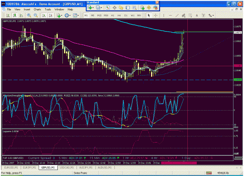Select the H4 timeframe button
Image resolution: width=244 pixels, height=176 pixels.
click(x=119, y=16)
